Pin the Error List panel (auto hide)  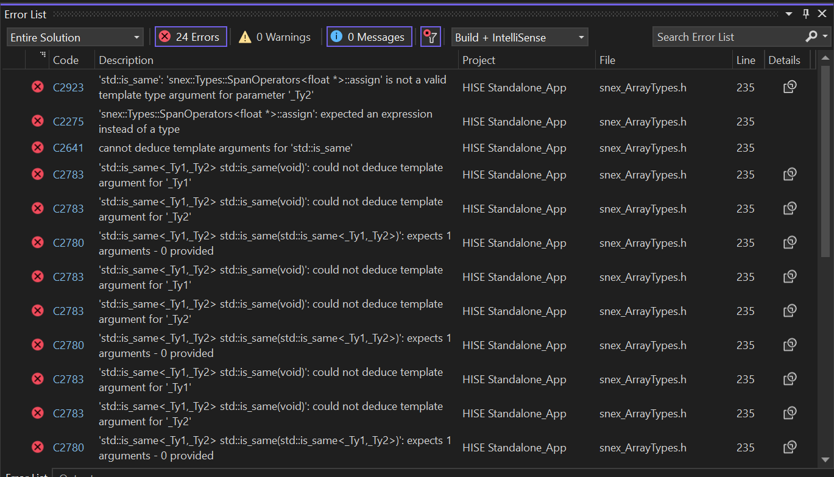pos(805,14)
